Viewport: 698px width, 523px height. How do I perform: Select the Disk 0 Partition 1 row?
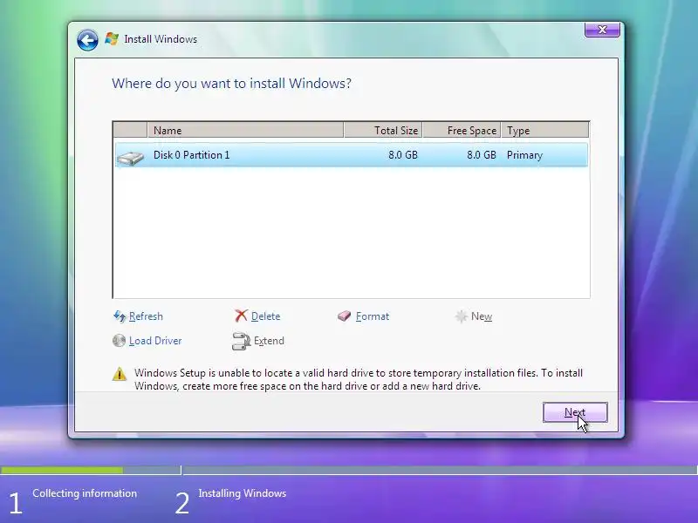352,155
